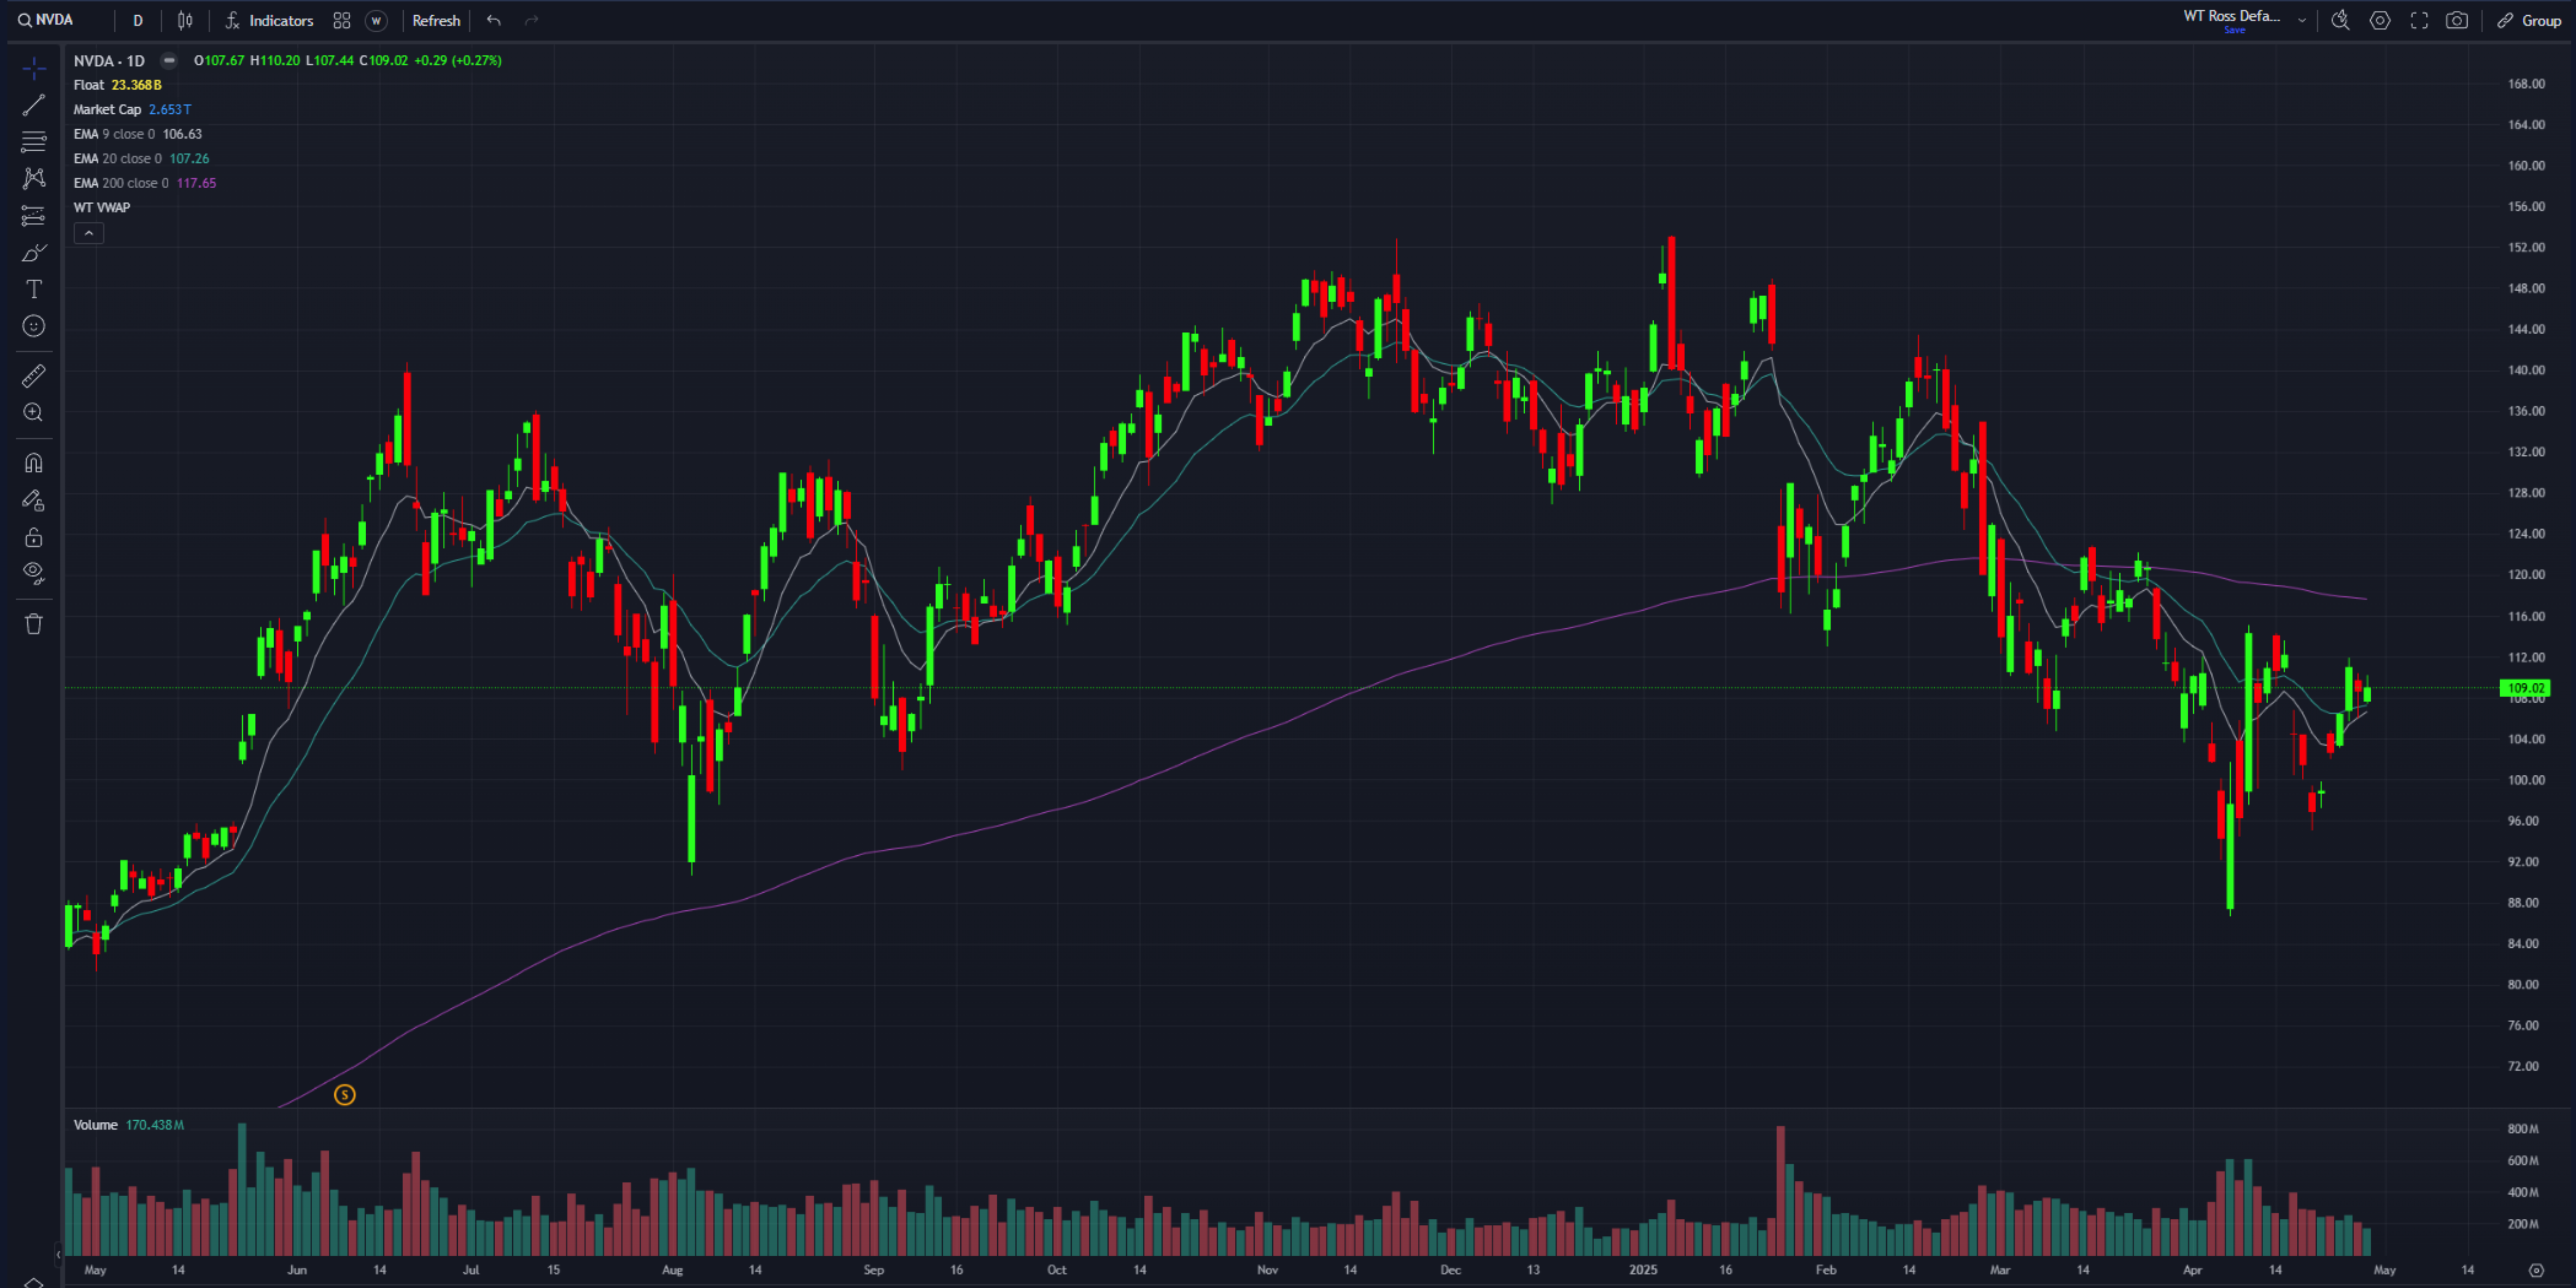This screenshot has width=2576, height=1288.
Task: Select the EMA 9 close legend
Action: [137, 134]
